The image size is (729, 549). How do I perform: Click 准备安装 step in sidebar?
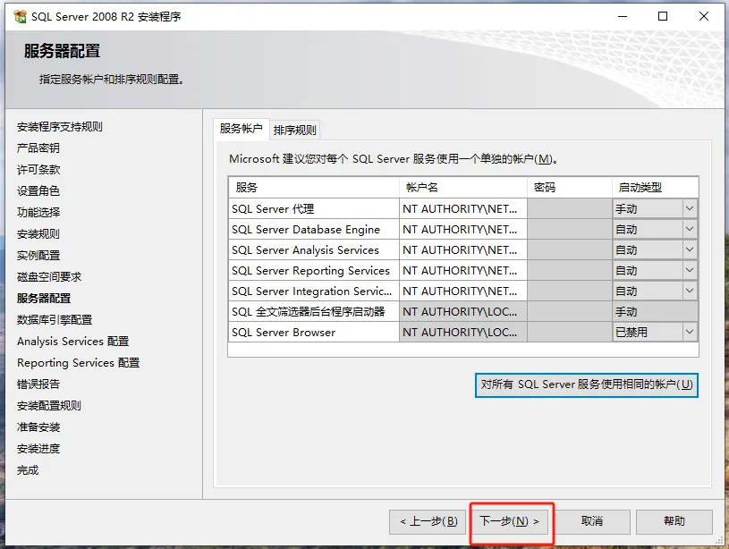[x=38, y=427]
